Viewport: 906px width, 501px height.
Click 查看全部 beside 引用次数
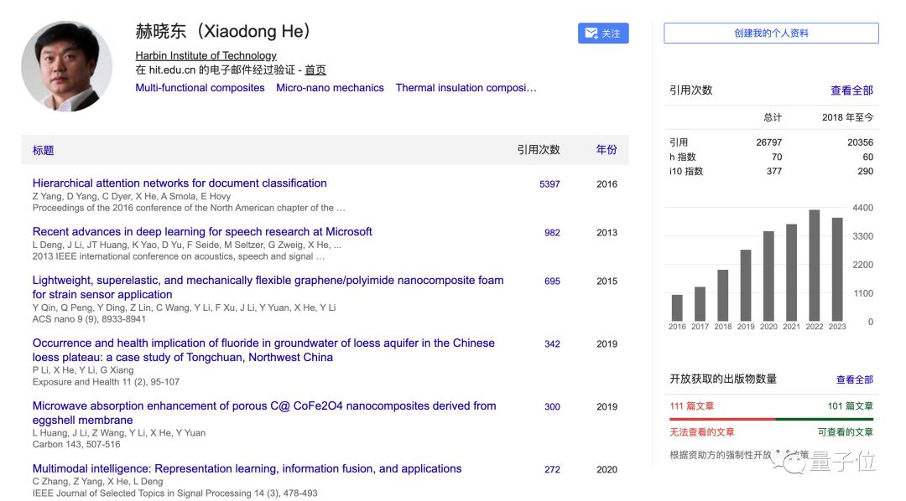[851, 90]
